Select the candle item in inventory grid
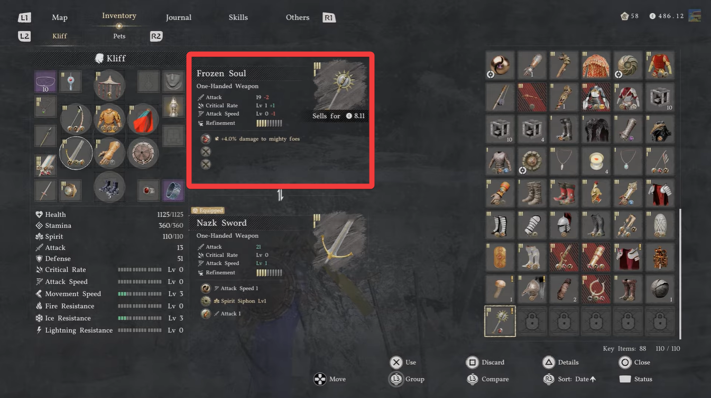Viewport: 711px width, 398px height. click(596, 161)
